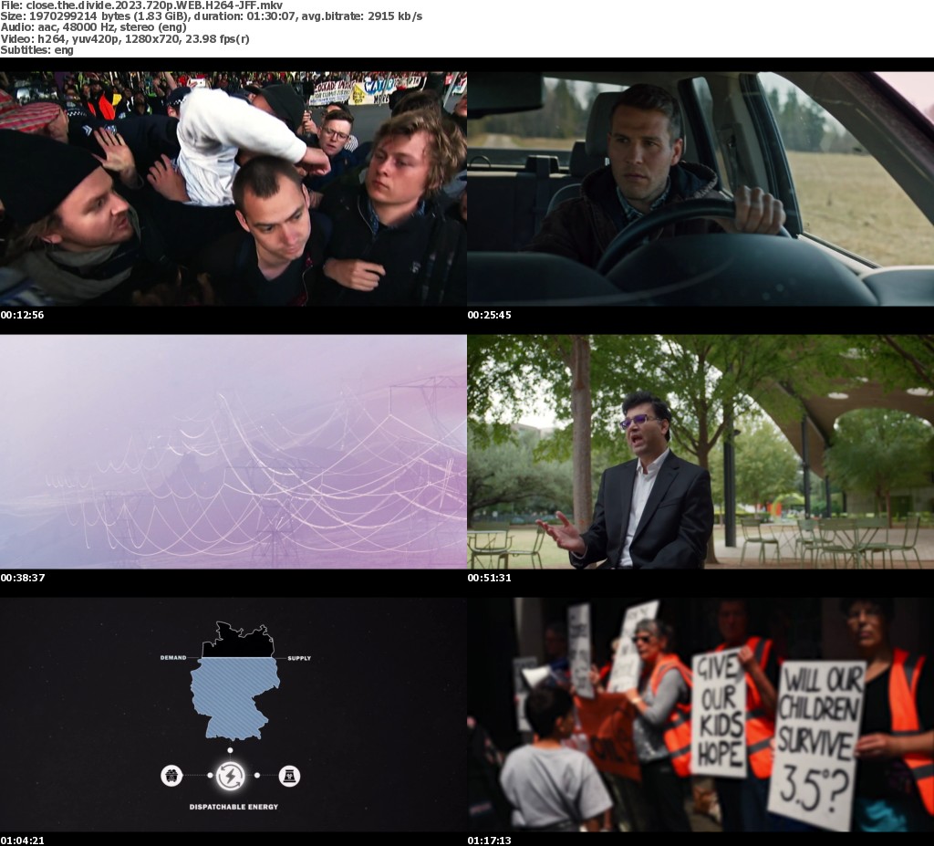Click the 00:25:45 timestamp

tap(490, 315)
